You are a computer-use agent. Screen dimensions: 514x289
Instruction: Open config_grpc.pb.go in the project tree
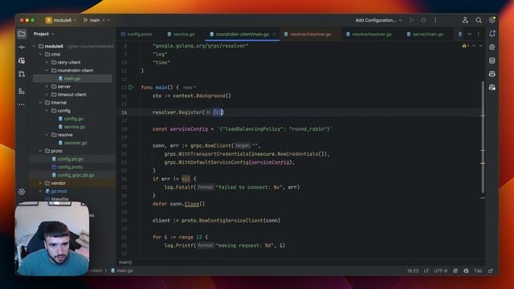(75, 175)
